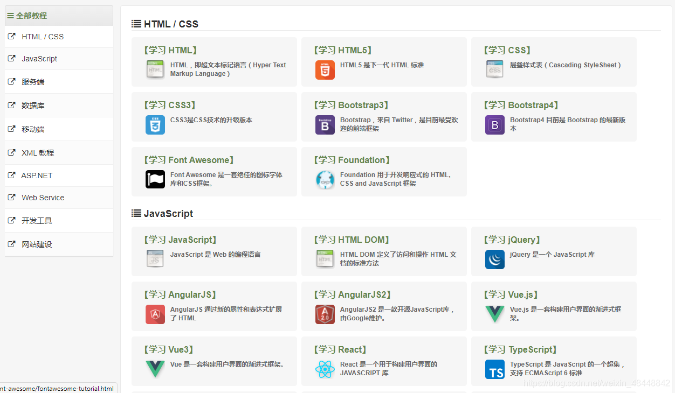Click external-link icon beside JavaScript in sidebar
675x393 pixels.
pyautogui.click(x=11, y=59)
